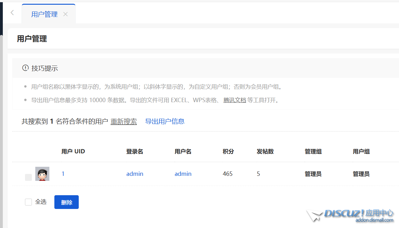Viewport: 399px width, 228px height.
Task: Check the 全选 select-all checkbox
Action: (28, 202)
